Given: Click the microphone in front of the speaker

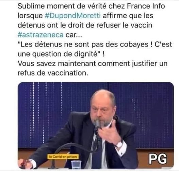Looking at the screenshot, I should tap(97, 124).
